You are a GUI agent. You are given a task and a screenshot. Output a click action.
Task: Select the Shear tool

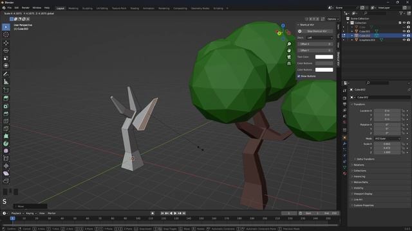coord(6,173)
